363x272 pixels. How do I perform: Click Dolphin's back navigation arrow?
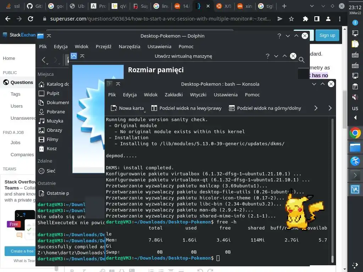44,60
